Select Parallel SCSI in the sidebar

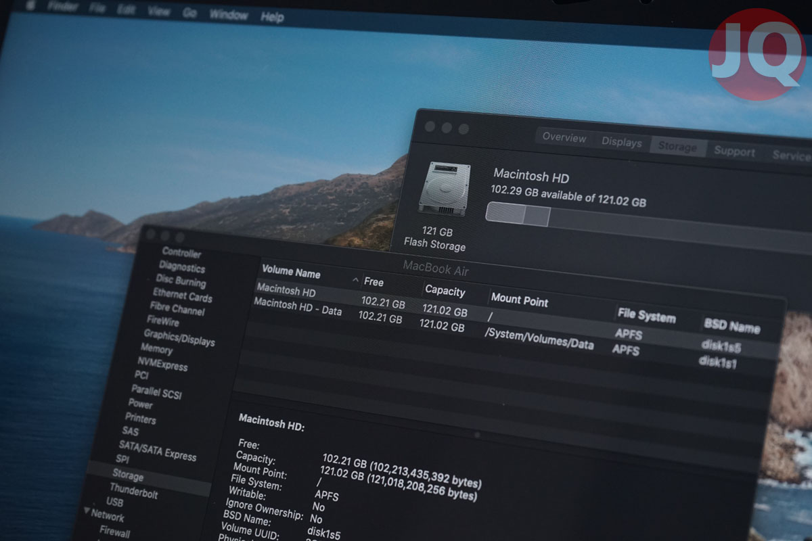[156, 392]
